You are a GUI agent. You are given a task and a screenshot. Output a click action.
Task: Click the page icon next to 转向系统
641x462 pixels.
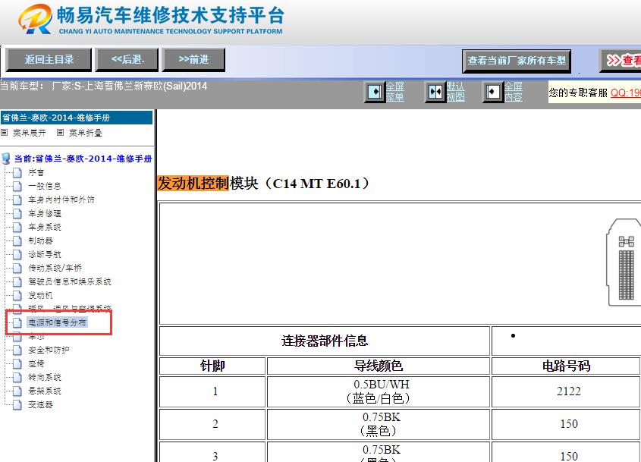pyautogui.click(x=17, y=377)
